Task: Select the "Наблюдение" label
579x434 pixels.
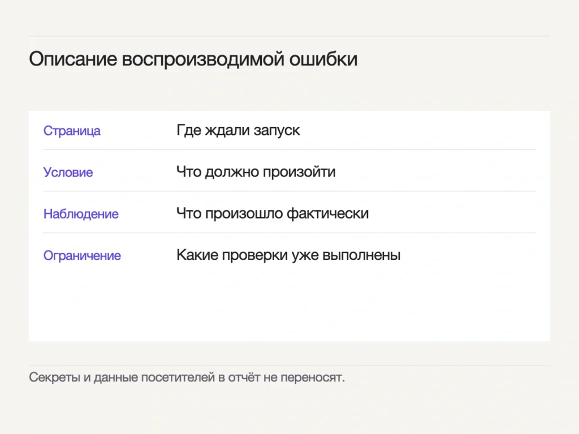Action: [81, 214]
